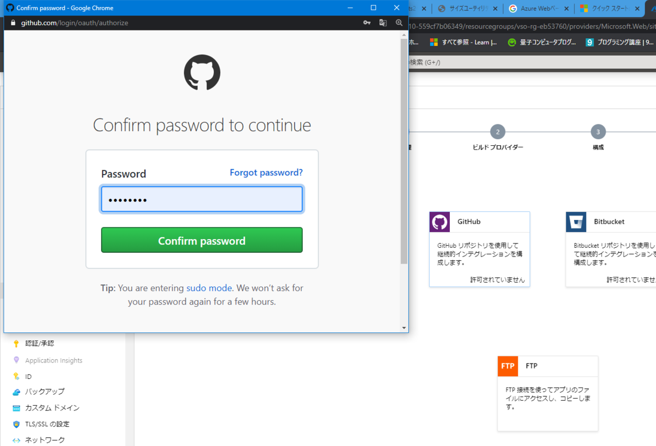Viewport: 656px width, 446px height.
Task: Open Application Insights in the Azure sidebar
Action: 54,360
